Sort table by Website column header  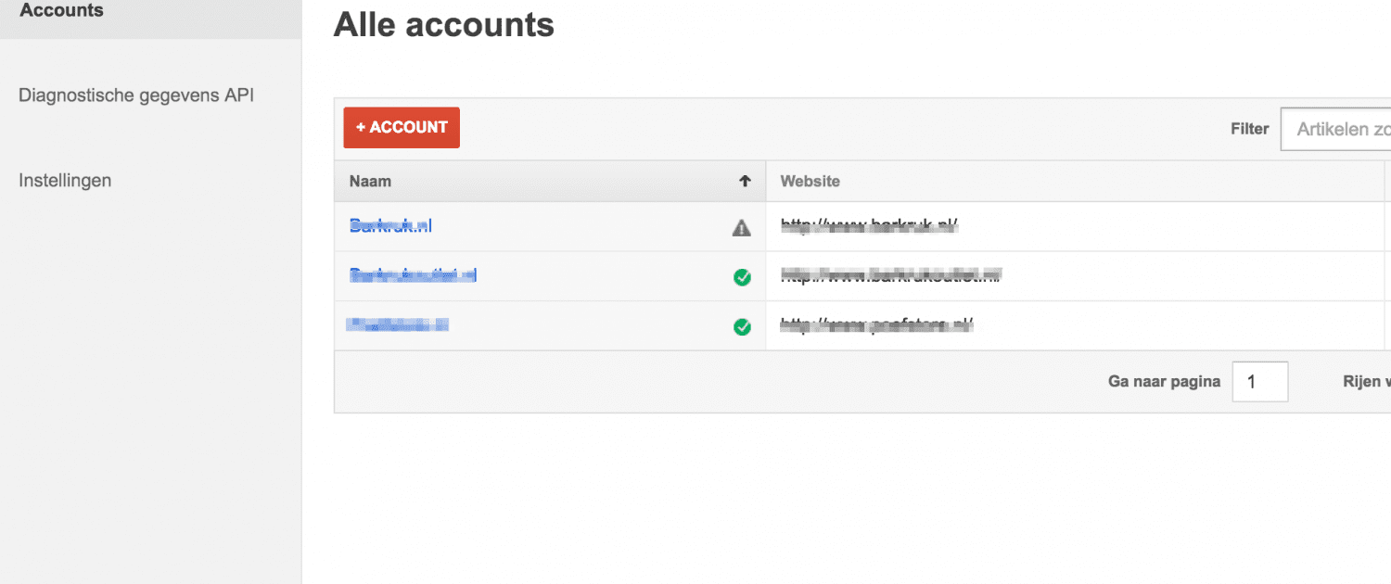pos(810,182)
